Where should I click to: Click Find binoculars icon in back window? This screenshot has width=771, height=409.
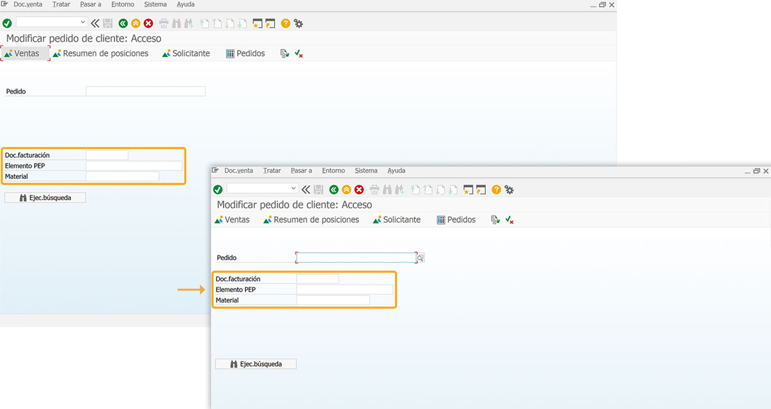tap(177, 24)
